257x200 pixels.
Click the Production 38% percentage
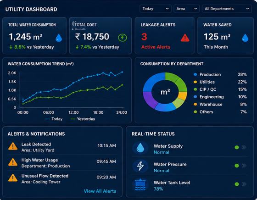pyautogui.click(x=242, y=74)
